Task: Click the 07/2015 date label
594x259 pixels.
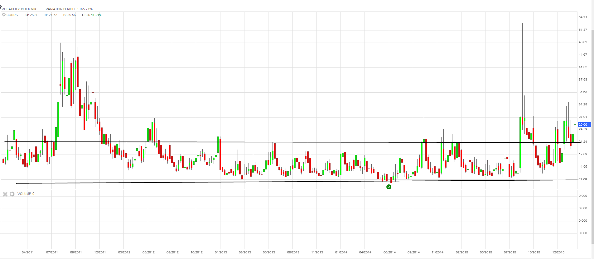Action: [x=510, y=252]
